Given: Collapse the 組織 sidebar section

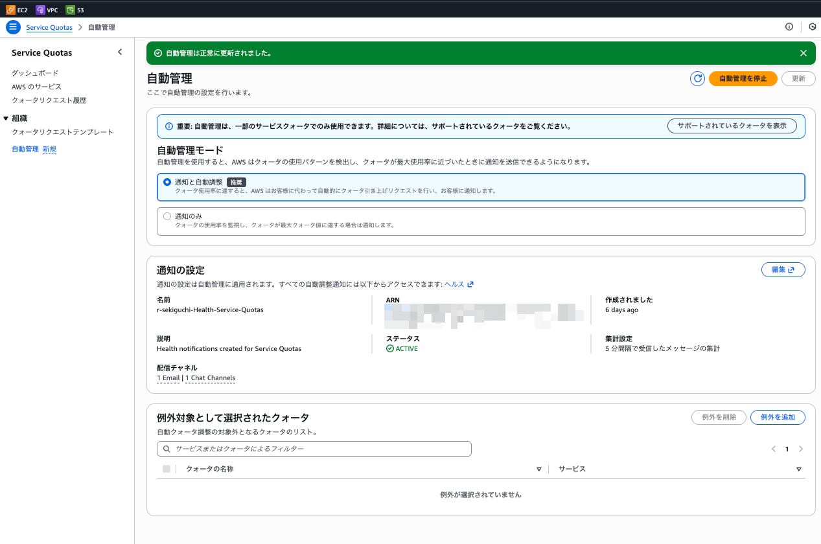Looking at the screenshot, I should pos(6,118).
